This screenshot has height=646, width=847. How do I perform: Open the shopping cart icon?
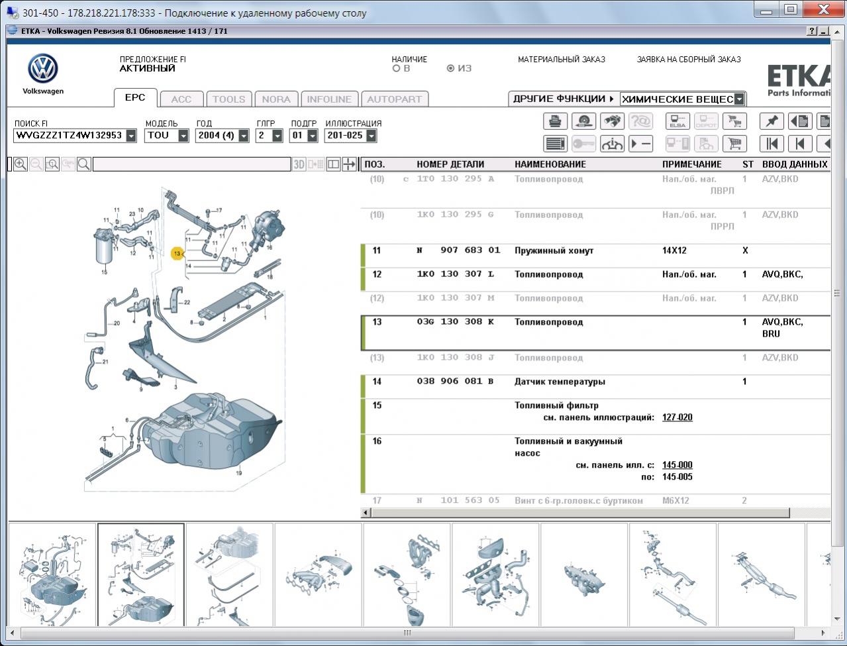pyautogui.click(x=734, y=143)
